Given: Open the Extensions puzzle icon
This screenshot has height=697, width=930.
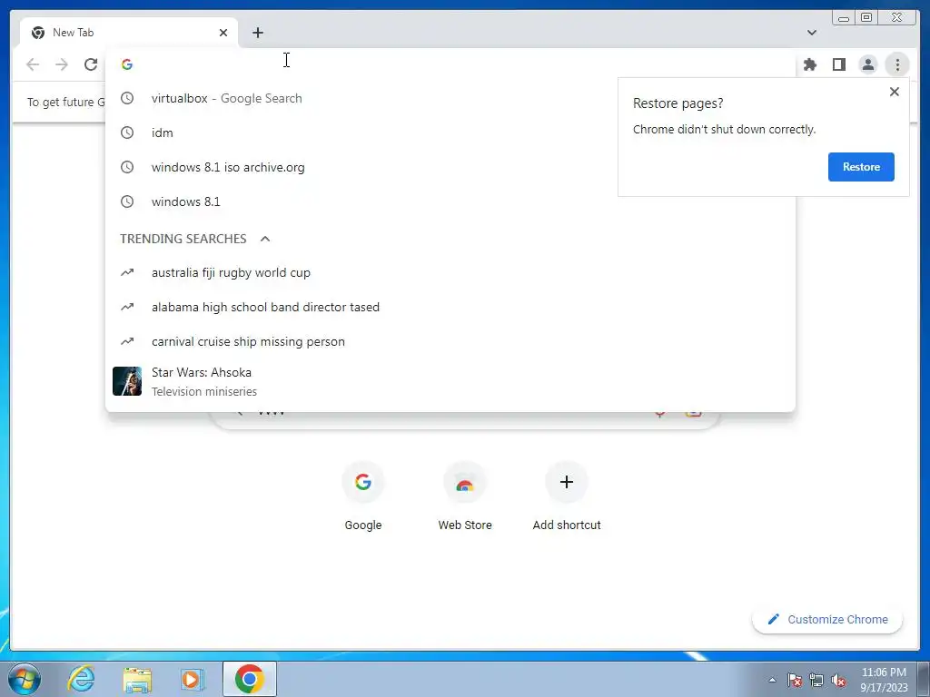Looking at the screenshot, I should click(809, 64).
